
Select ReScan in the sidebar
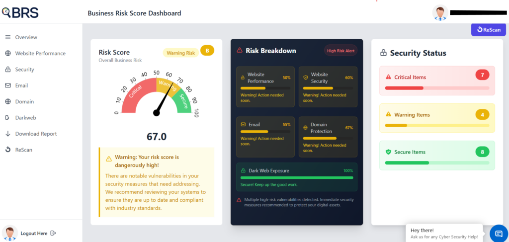click(x=23, y=150)
